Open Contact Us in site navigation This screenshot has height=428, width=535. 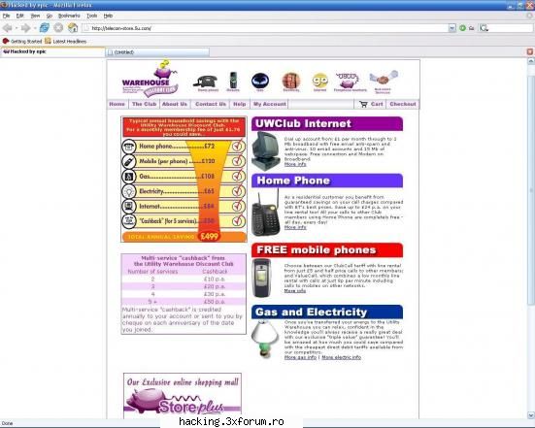(211, 104)
